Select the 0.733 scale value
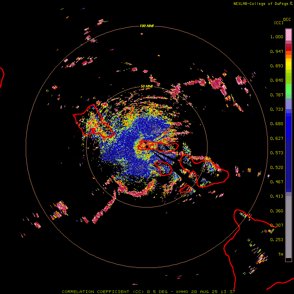Image resolution: width=294 pixels, height=294 pixels. click(x=277, y=109)
